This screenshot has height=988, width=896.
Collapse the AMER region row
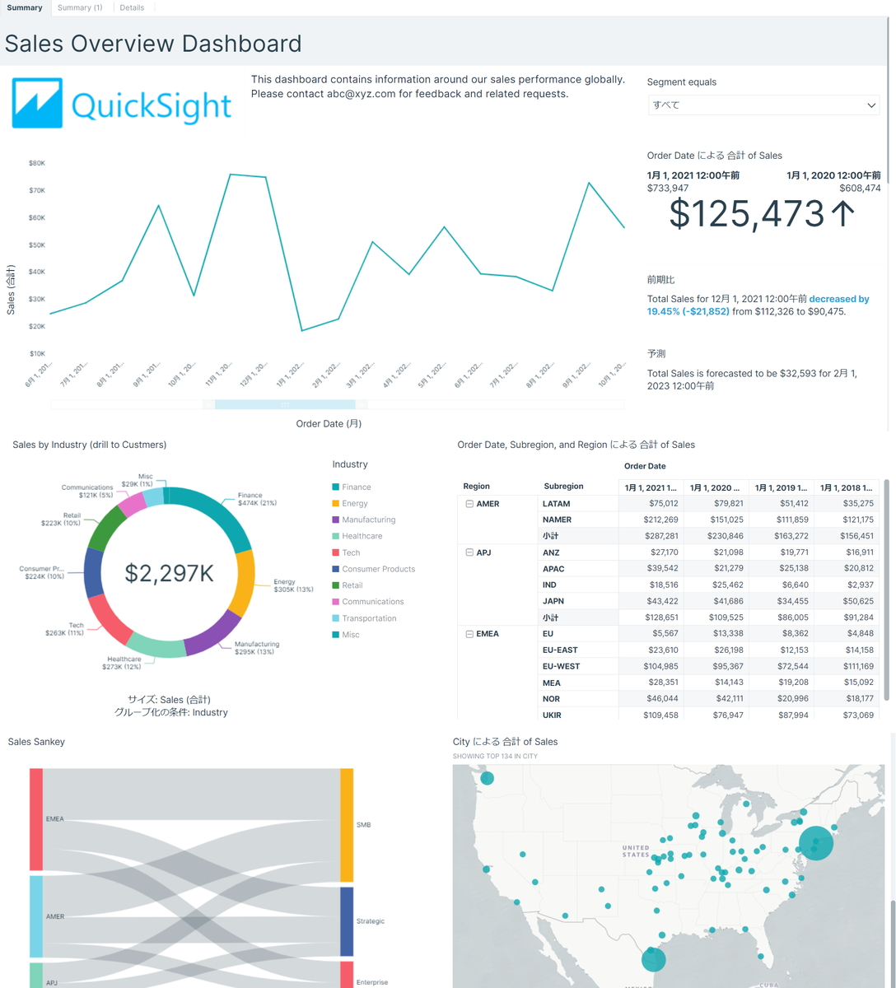[470, 503]
